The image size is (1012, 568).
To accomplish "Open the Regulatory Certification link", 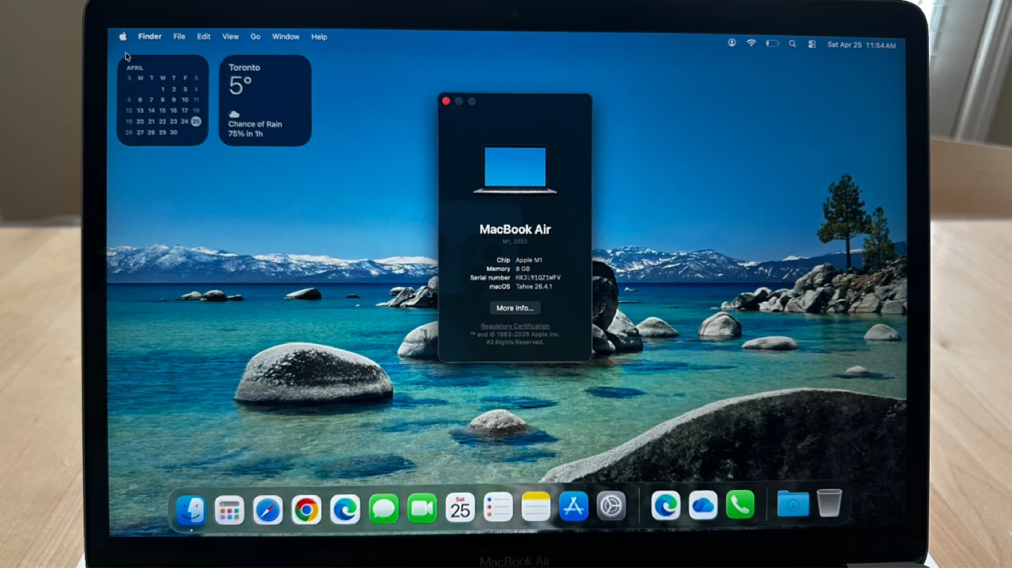I will (515, 326).
